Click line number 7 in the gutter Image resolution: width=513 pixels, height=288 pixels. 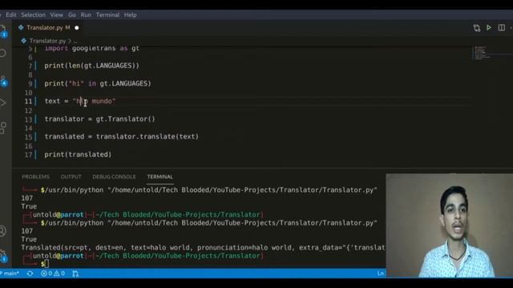pyautogui.click(x=30, y=66)
